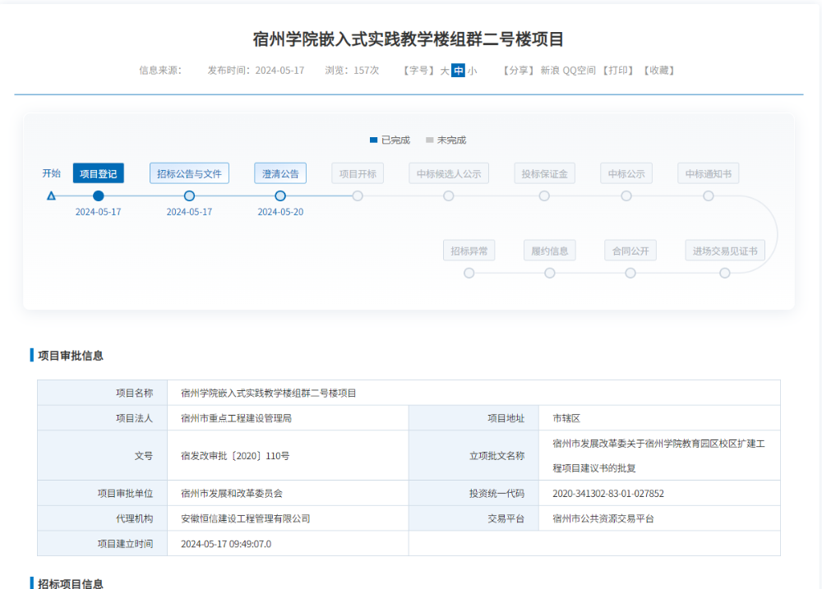Click the 代理机构 value 安徽恒信建设工程管理有限公司
This screenshot has height=589, width=822.
pyautogui.click(x=246, y=519)
